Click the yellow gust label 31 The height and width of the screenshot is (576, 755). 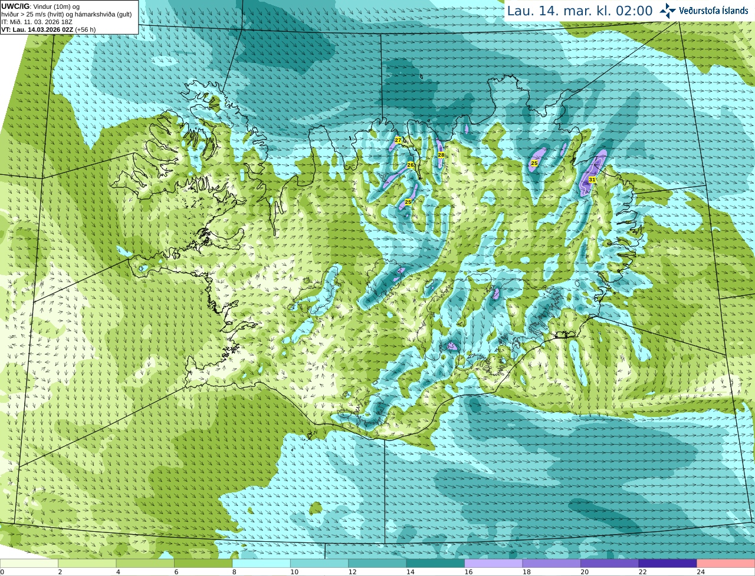(x=592, y=179)
